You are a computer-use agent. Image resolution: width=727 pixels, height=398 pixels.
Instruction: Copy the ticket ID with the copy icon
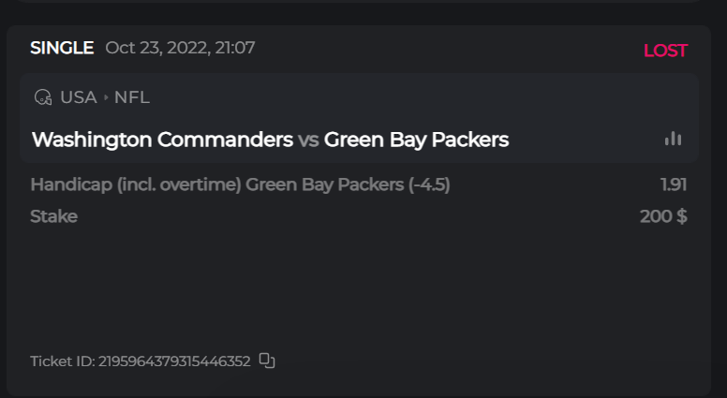click(267, 361)
